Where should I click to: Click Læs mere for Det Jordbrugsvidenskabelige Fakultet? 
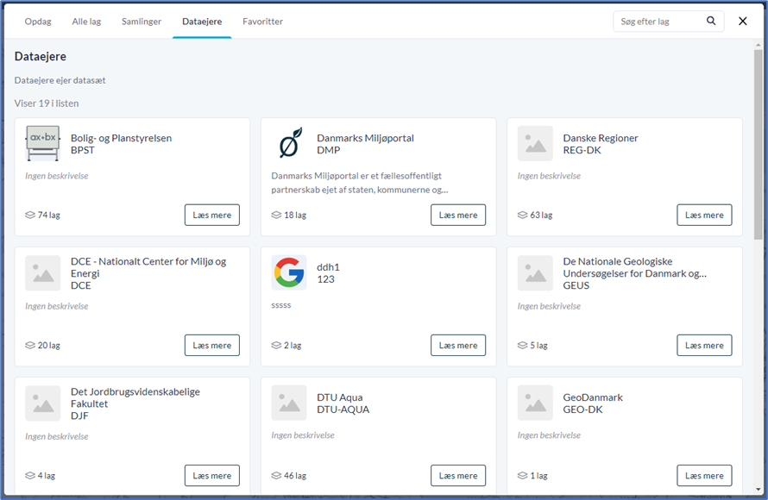(x=212, y=475)
